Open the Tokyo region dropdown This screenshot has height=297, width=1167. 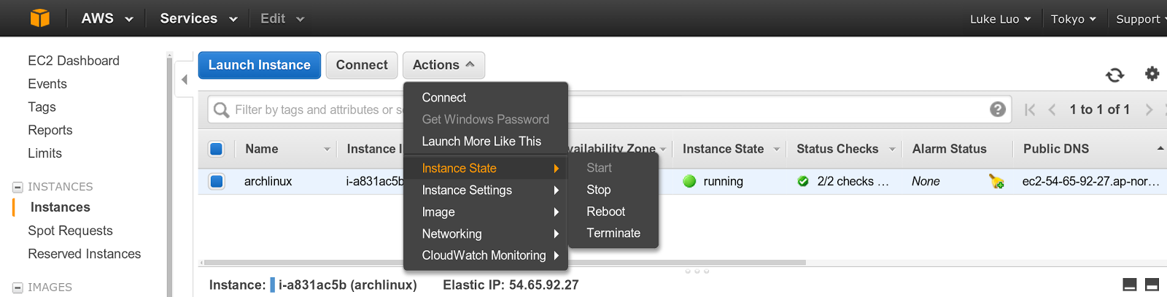[x=1073, y=19]
